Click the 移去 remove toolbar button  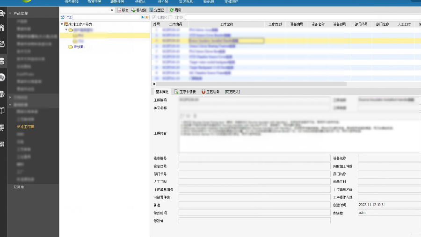[123, 10]
